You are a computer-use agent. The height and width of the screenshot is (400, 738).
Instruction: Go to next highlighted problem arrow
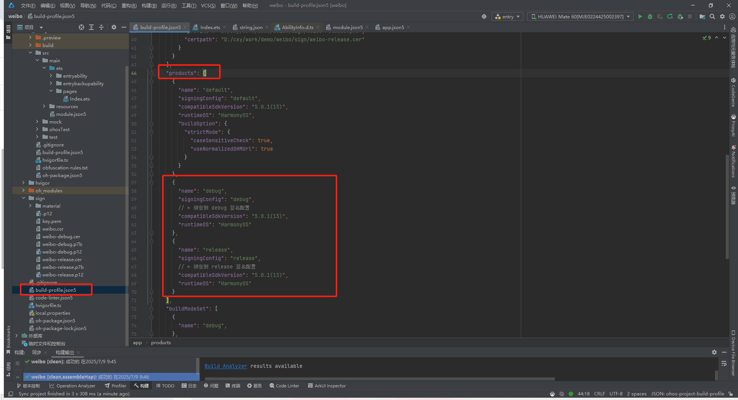pos(725,37)
